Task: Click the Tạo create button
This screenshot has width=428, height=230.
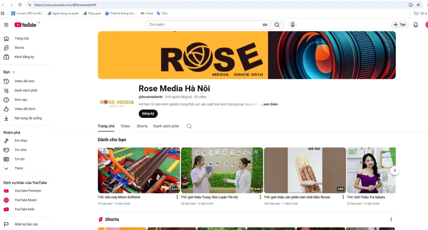Action: click(x=400, y=25)
